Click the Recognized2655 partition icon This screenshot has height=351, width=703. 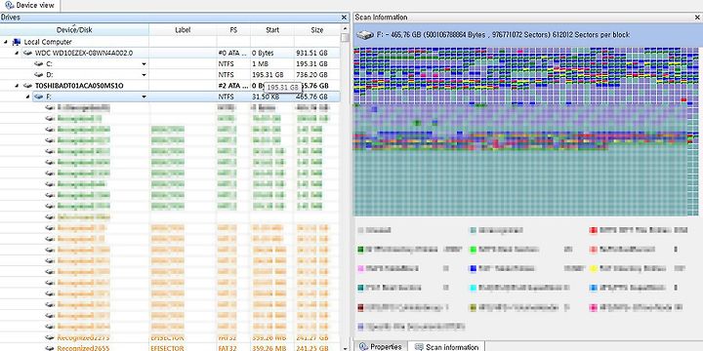[x=50, y=348]
